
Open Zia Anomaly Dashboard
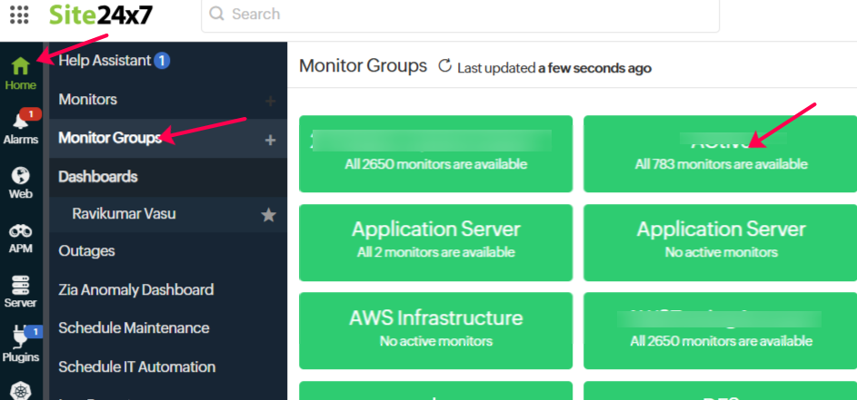pyautogui.click(x=136, y=289)
